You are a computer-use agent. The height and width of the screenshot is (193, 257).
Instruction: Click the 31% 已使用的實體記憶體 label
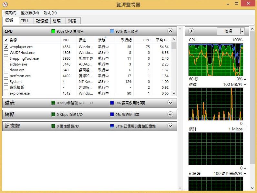coord(135,126)
